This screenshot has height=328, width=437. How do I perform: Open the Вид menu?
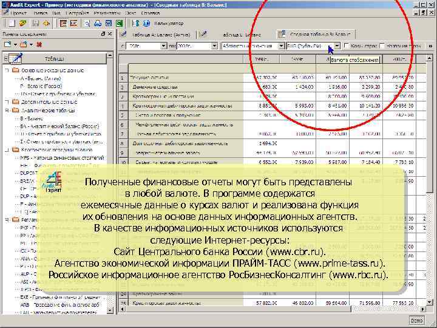click(56, 13)
